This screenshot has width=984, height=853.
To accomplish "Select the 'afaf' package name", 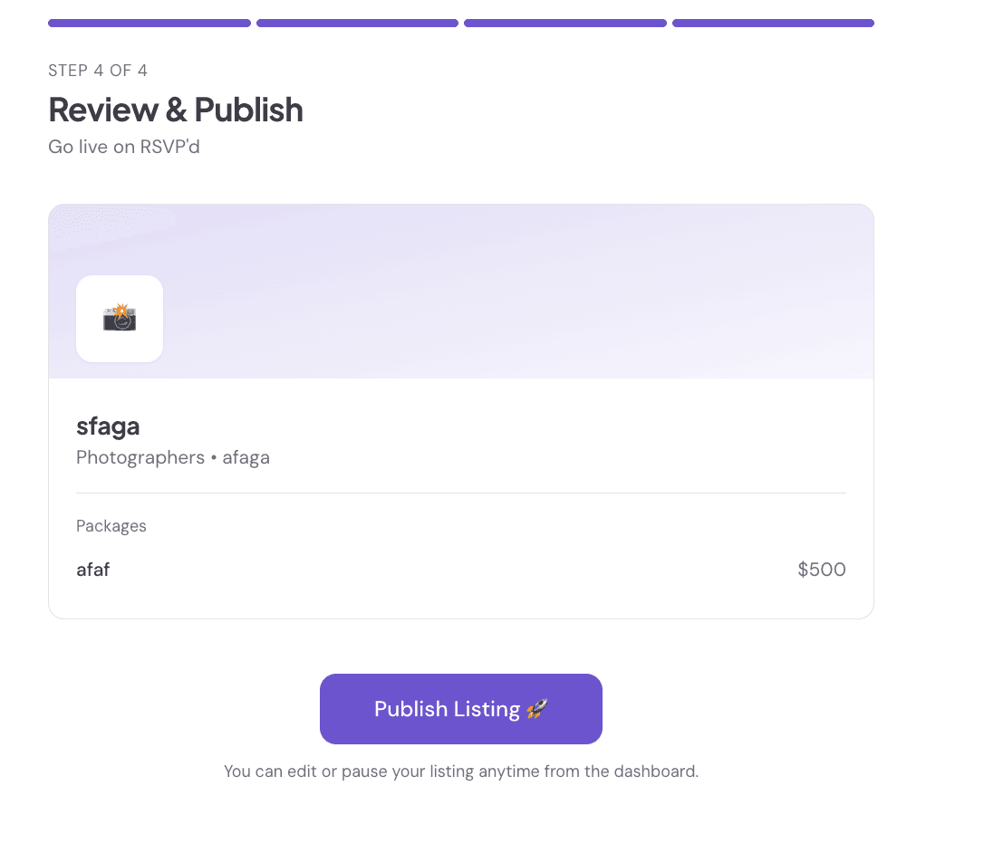I will point(93,570).
